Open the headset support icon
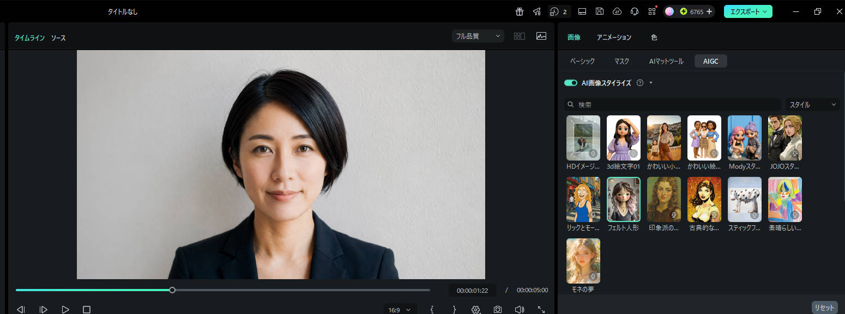 [635, 11]
